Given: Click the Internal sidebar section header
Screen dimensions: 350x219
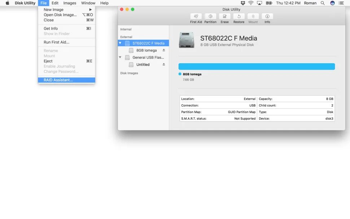Looking at the screenshot, I should pyautogui.click(x=126, y=29).
